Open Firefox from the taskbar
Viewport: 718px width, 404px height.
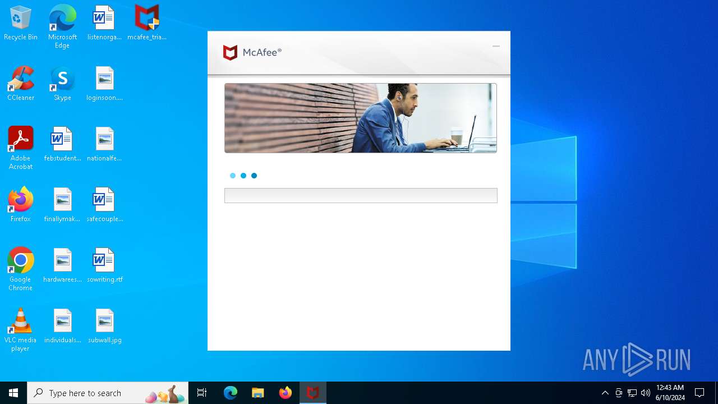tap(286, 393)
